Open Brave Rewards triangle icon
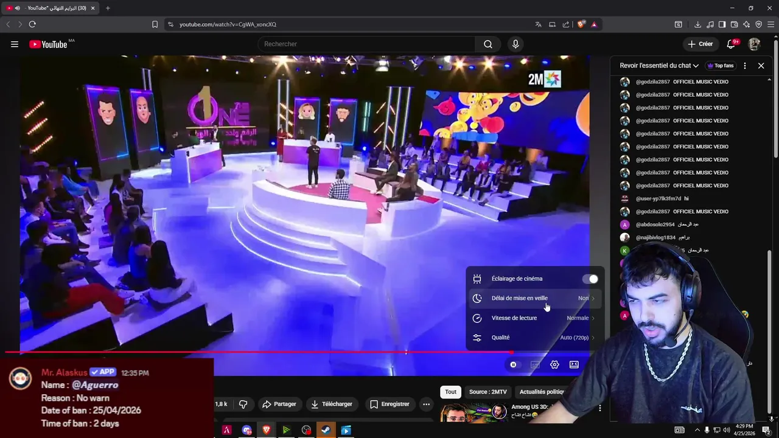Viewport: 779px width, 438px height. (x=594, y=24)
